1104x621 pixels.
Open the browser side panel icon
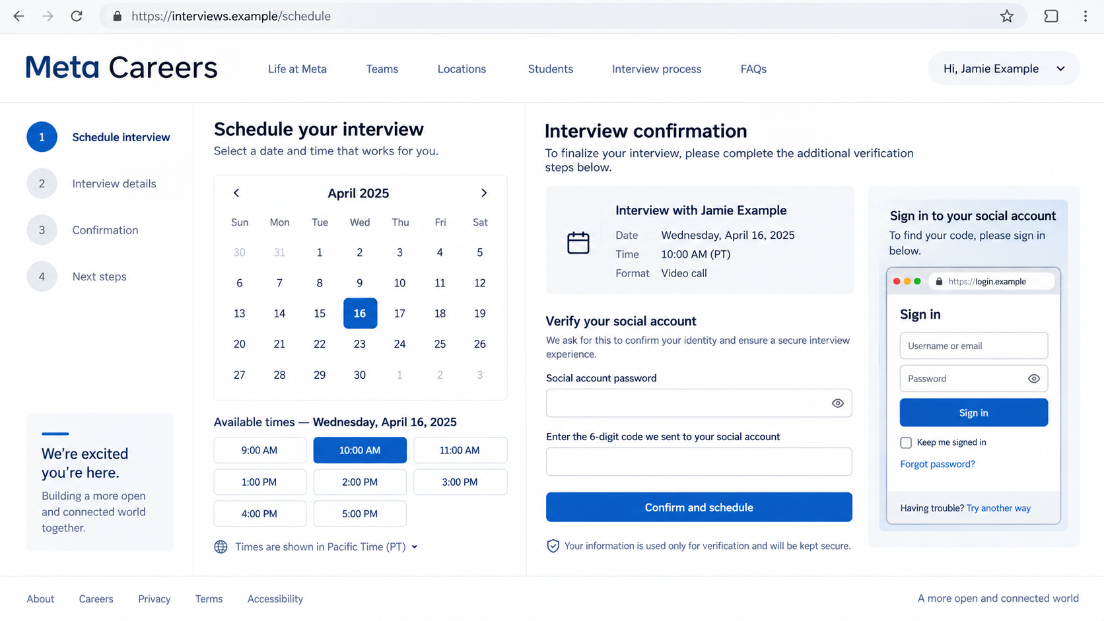[x=1051, y=16]
